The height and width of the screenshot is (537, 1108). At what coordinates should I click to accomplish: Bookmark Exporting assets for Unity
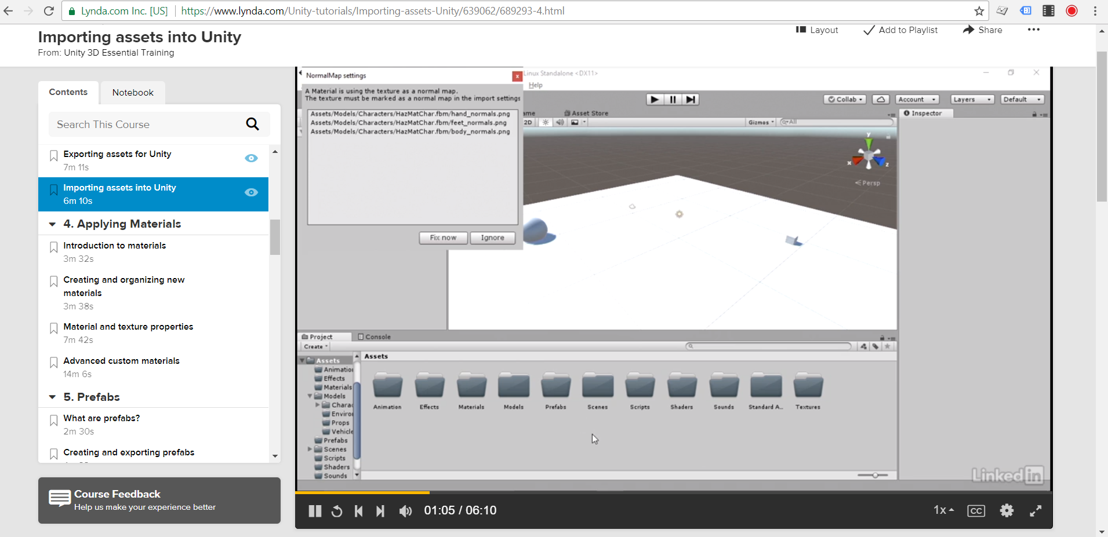(53, 156)
